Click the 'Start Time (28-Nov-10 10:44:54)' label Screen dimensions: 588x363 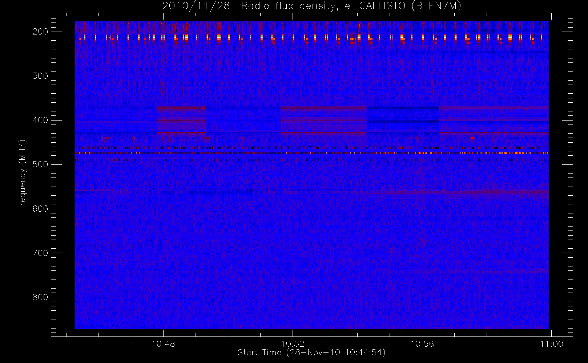point(312,352)
